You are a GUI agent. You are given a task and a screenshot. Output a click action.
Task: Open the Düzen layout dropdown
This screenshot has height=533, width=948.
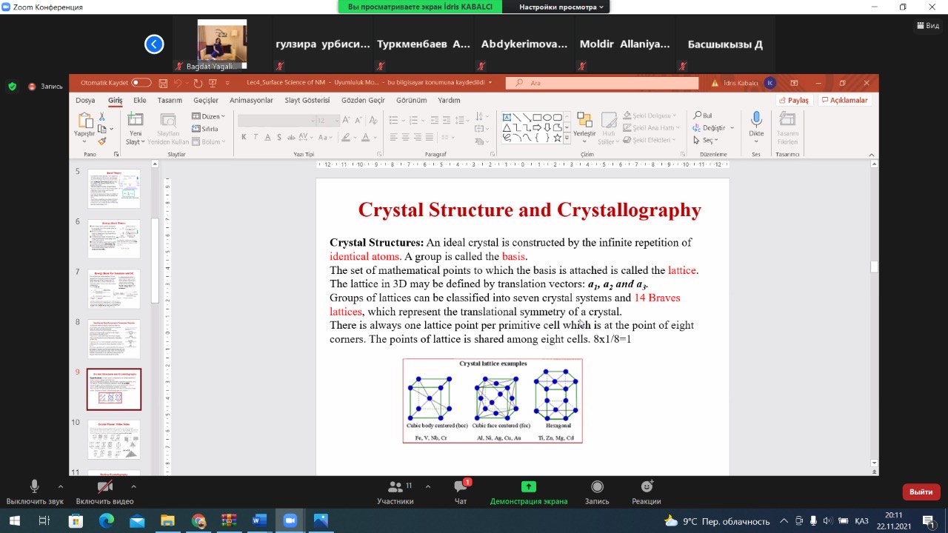(208, 116)
